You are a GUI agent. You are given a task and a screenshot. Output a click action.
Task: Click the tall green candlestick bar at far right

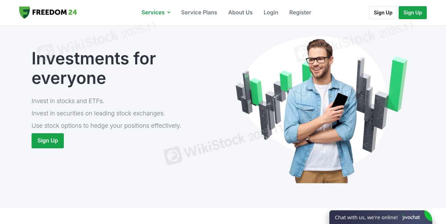(x=398, y=84)
